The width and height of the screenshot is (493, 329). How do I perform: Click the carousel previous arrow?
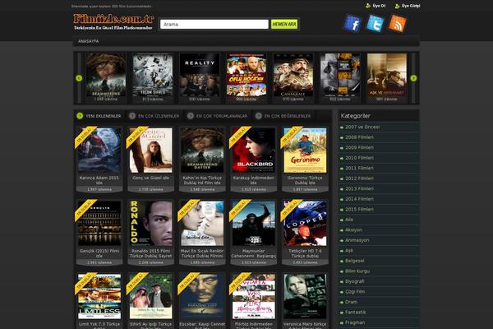click(79, 78)
